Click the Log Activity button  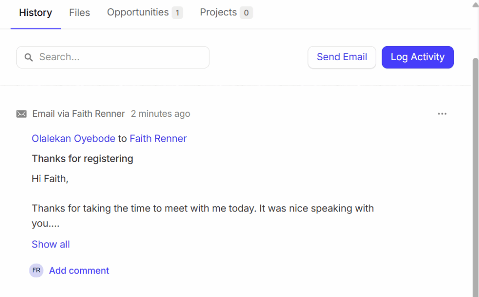pyautogui.click(x=417, y=57)
